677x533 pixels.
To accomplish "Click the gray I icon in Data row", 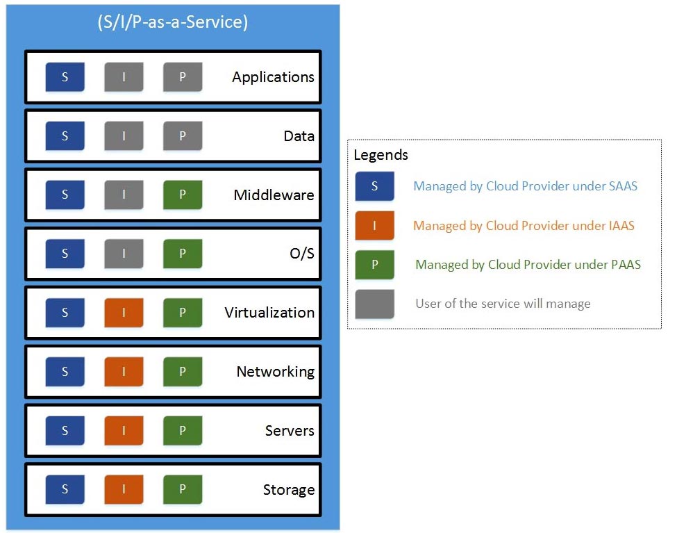I will click(124, 136).
